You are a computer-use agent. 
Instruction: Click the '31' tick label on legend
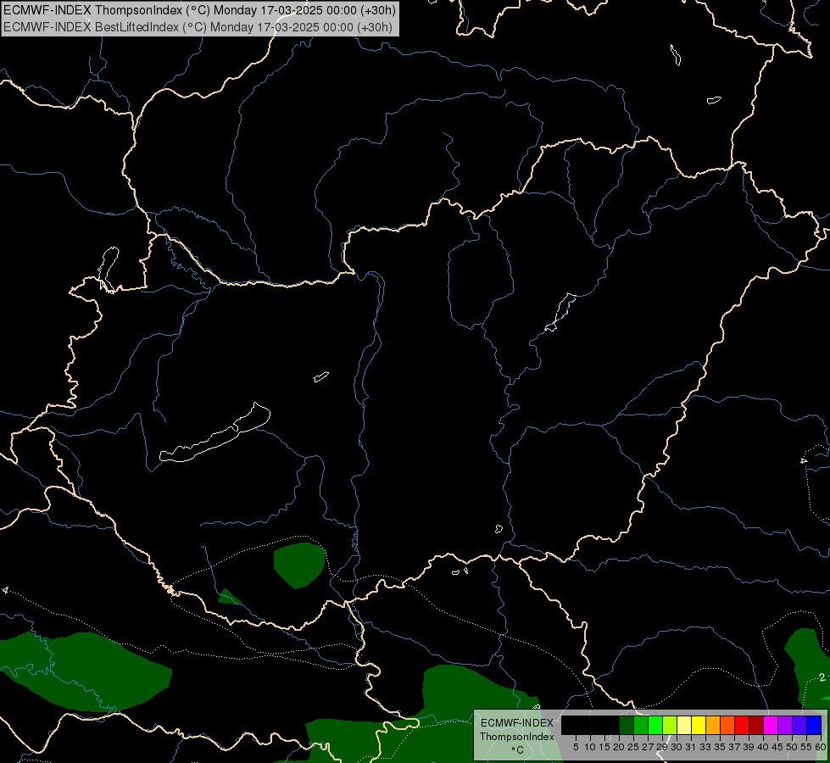pyautogui.click(x=690, y=747)
